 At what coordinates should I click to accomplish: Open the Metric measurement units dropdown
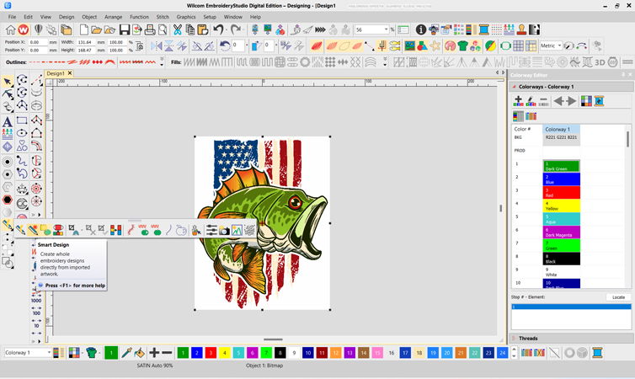[x=560, y=45]
